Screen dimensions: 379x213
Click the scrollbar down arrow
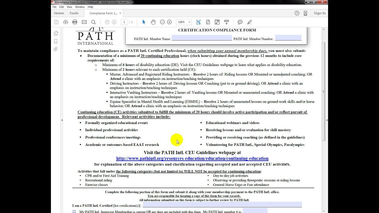pyautogui.click(x=324, y=211)
